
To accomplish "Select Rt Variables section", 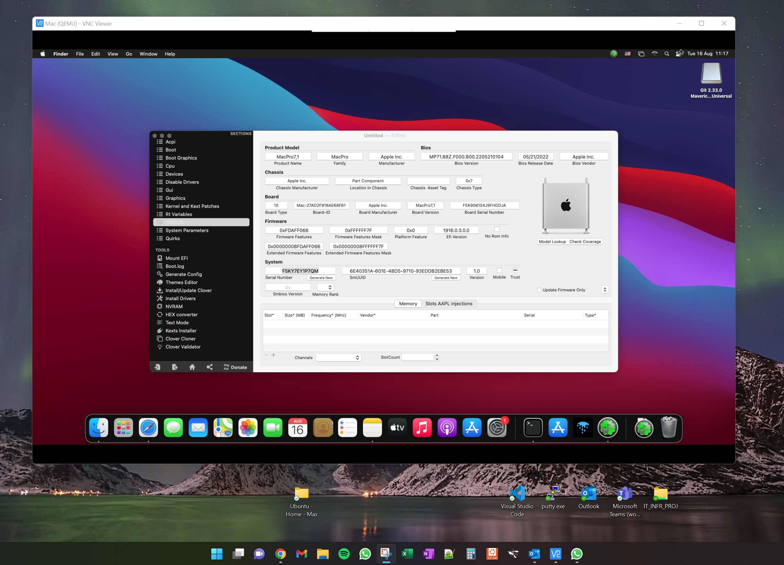I will coord(178,215).
